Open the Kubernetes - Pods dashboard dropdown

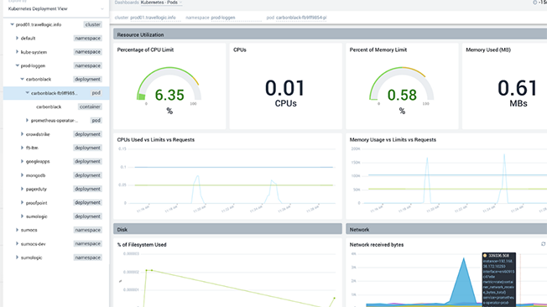[162, 3]
